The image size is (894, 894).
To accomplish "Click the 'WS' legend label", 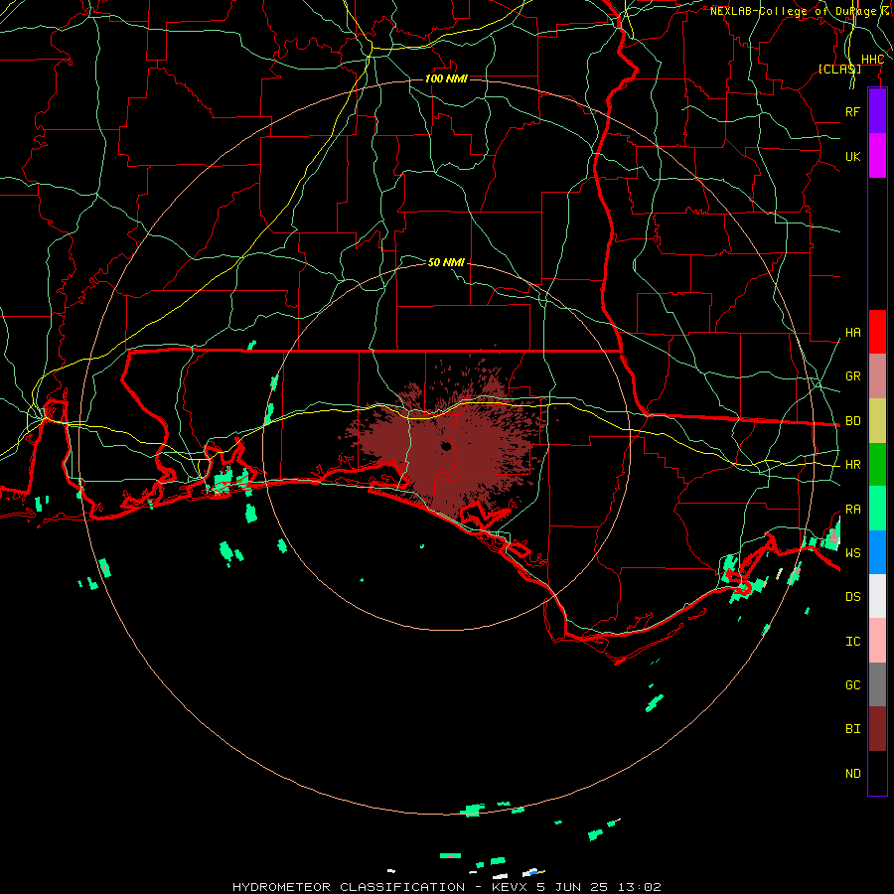I will click(852, 552).
